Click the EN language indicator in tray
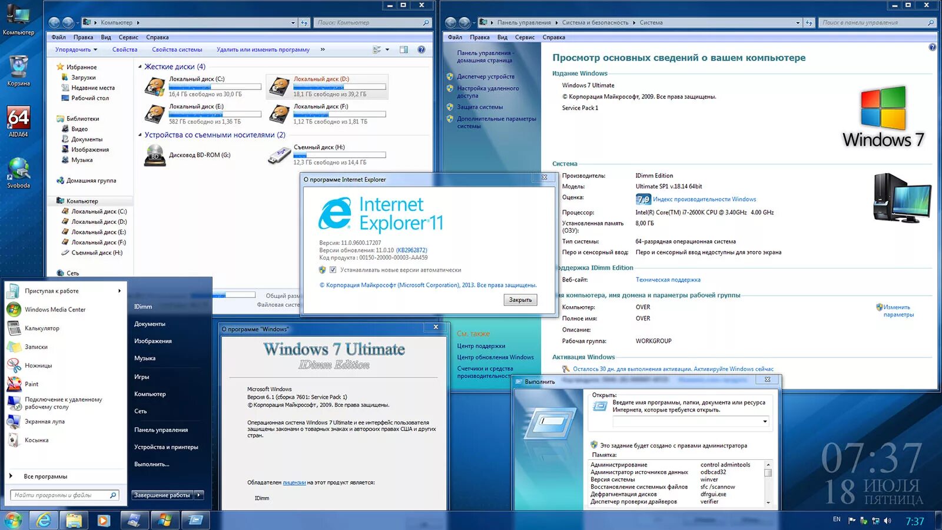Screen dimensions: 942x530 pos(837,519)
